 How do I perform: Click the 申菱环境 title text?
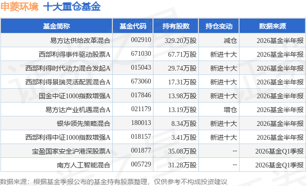20,7
